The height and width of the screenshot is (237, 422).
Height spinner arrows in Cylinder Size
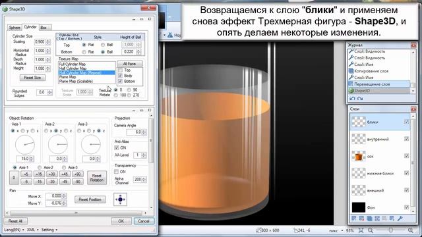coord(48,68)
